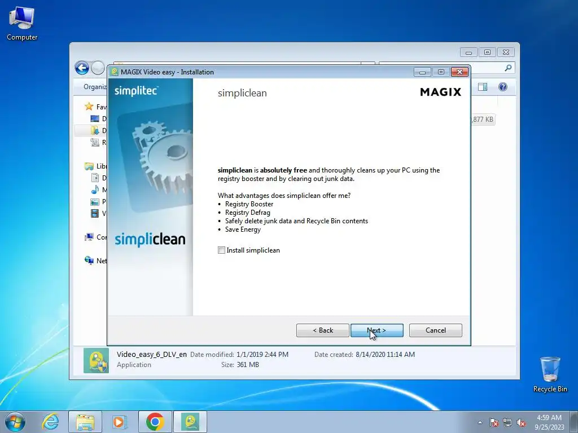Viewport: 578px width, 433px height.
Task: Show hidden system tray icons
Action: point(480,422)
